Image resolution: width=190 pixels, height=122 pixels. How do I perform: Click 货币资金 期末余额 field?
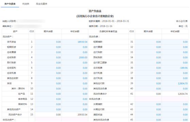pyautogui.click(x=48, y=42)
